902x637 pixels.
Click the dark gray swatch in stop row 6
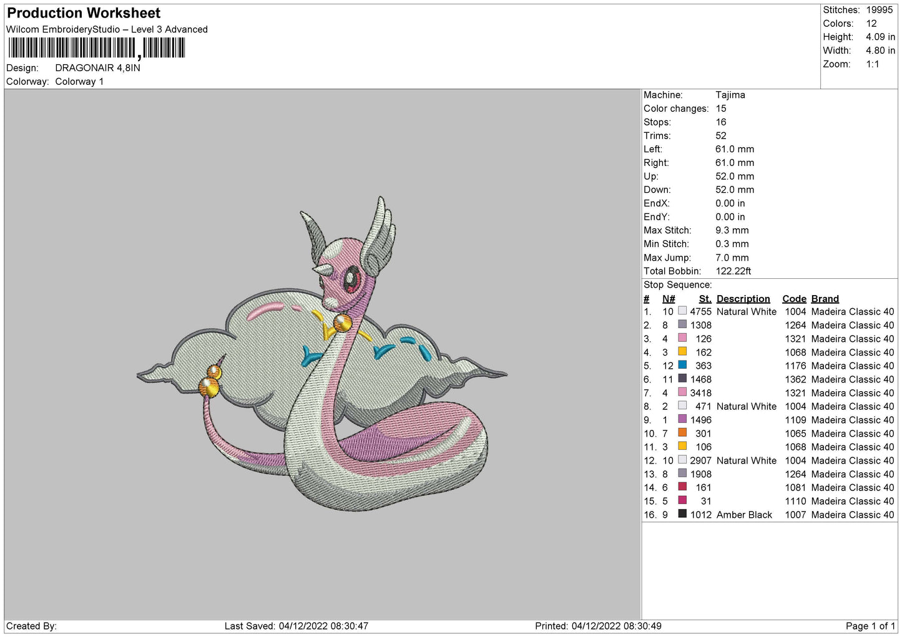point(682,379)
